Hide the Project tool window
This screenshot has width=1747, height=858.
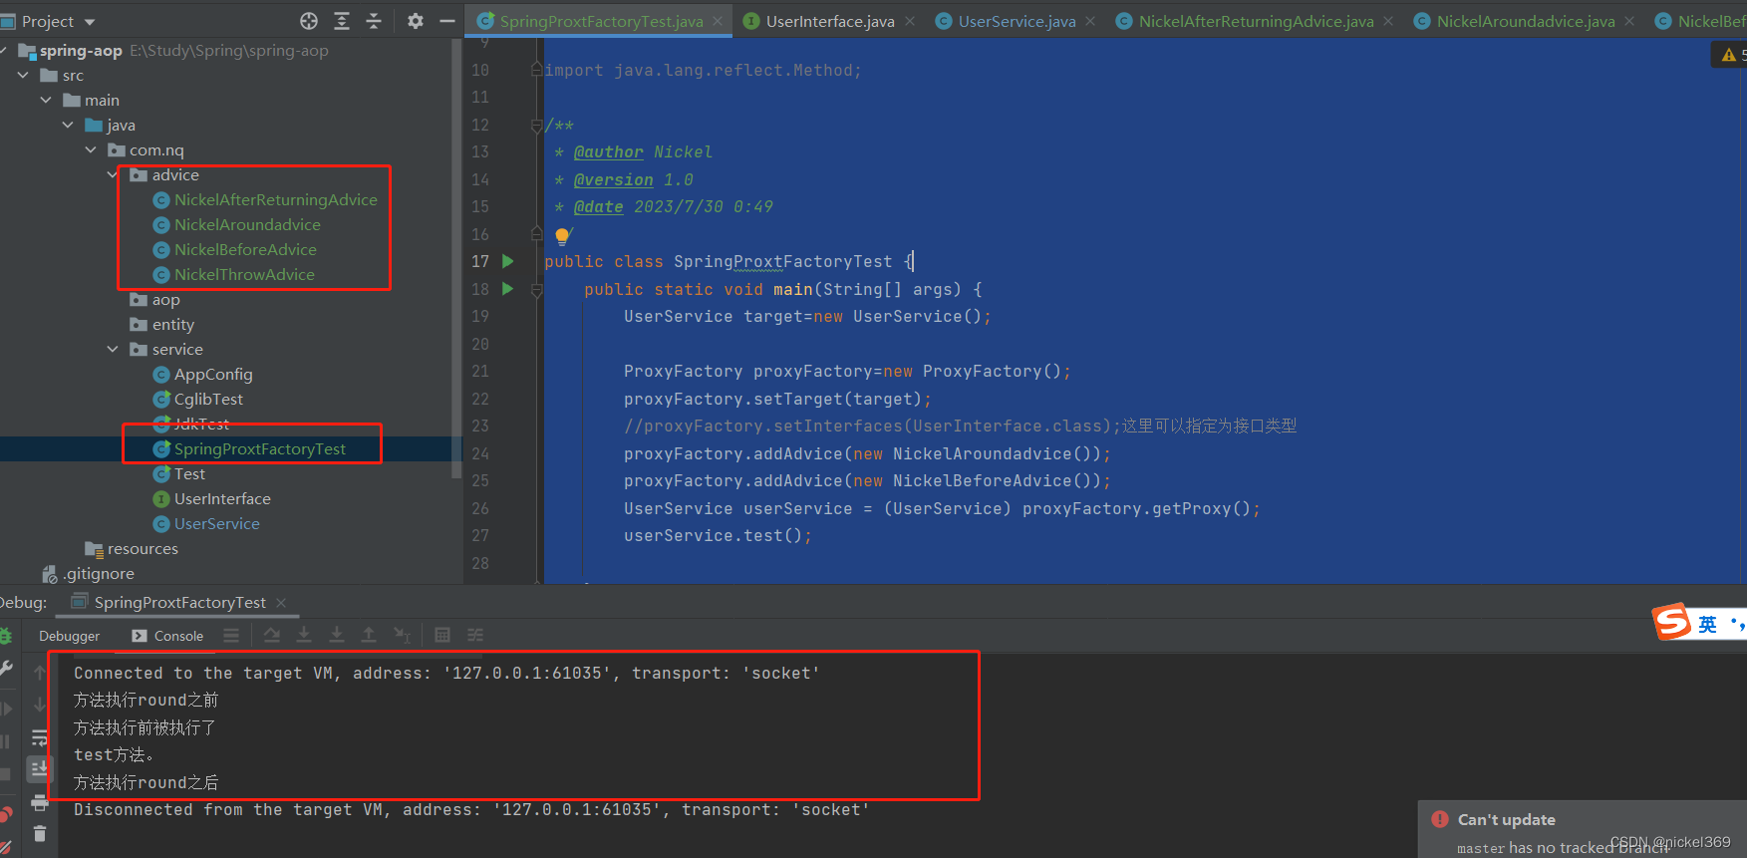point(447,21)
